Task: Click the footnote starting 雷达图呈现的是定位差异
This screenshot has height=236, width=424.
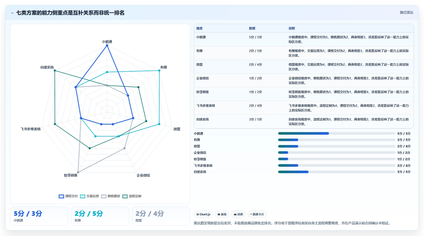Action: click(x=293, y=223)
